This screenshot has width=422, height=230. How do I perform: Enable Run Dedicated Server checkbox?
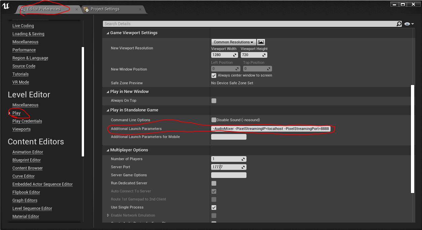[214, 183]
